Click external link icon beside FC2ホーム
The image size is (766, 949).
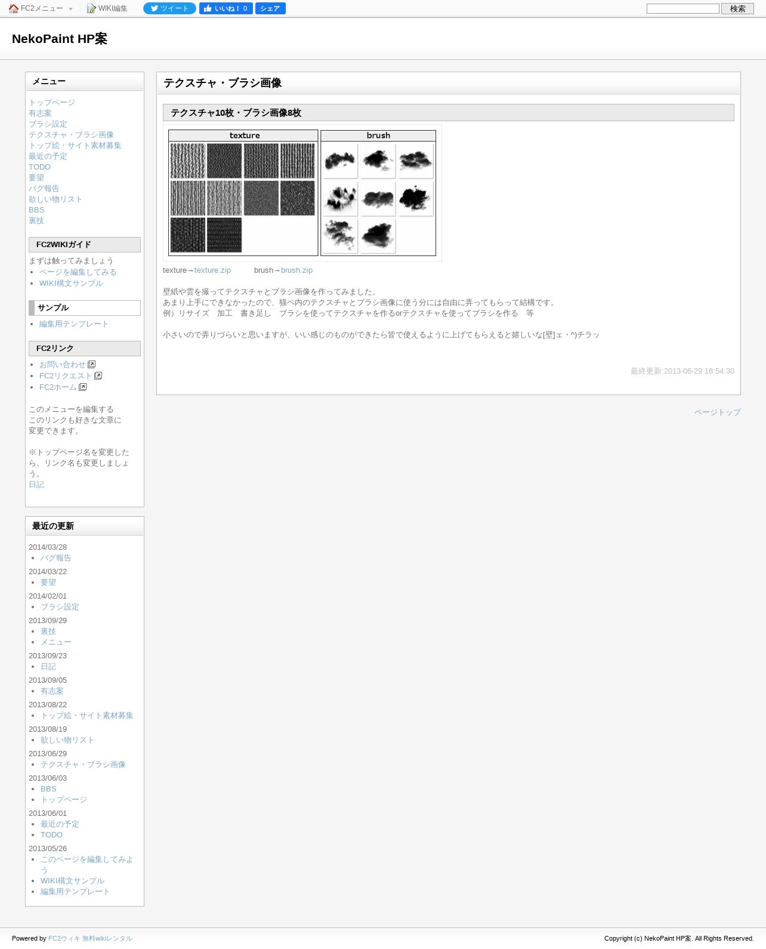coord(83,387)
